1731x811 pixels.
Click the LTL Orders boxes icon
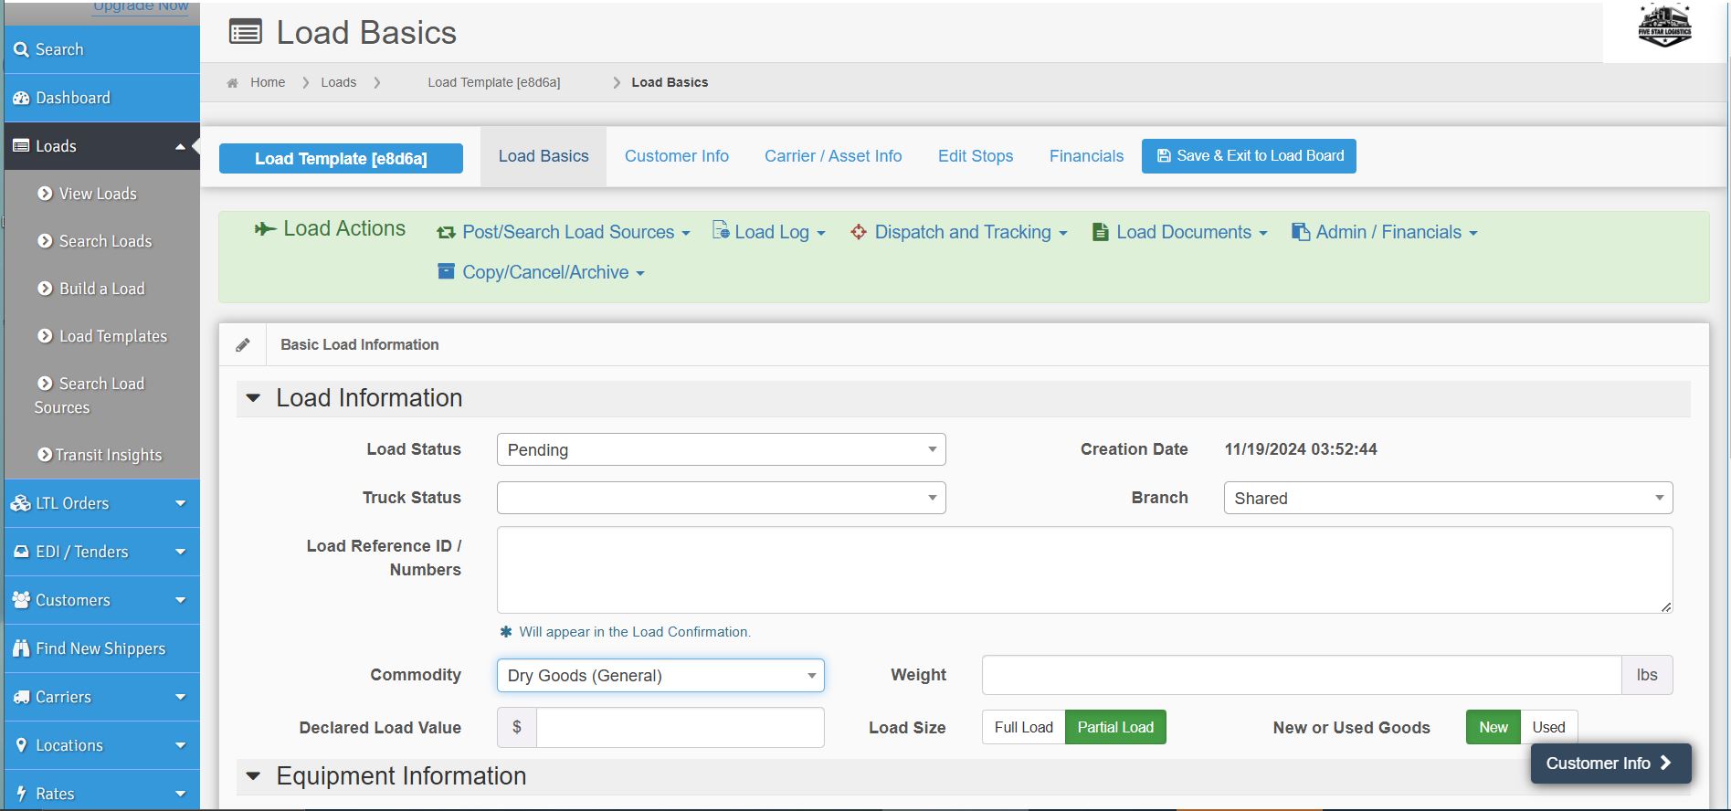21,503
